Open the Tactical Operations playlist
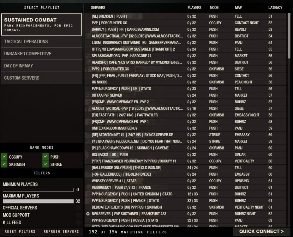The height and width of the screenshot is (237, 293). (x=41, y=41)
